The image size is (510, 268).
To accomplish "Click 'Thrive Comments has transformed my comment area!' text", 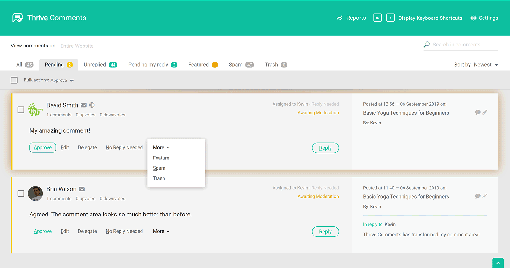I will tap(421, 235).
